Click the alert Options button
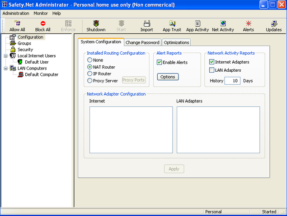This screenshot has width=287, height=216. [x=168, y=77]
